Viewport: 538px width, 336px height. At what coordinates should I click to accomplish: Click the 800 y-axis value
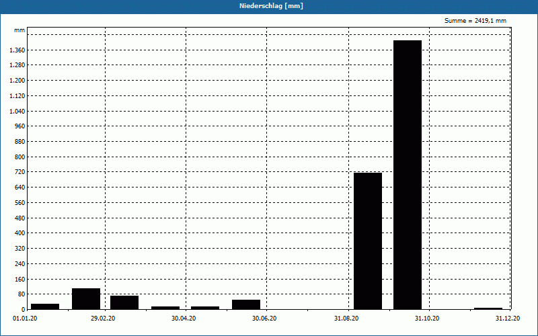click(x=21, y=157)
